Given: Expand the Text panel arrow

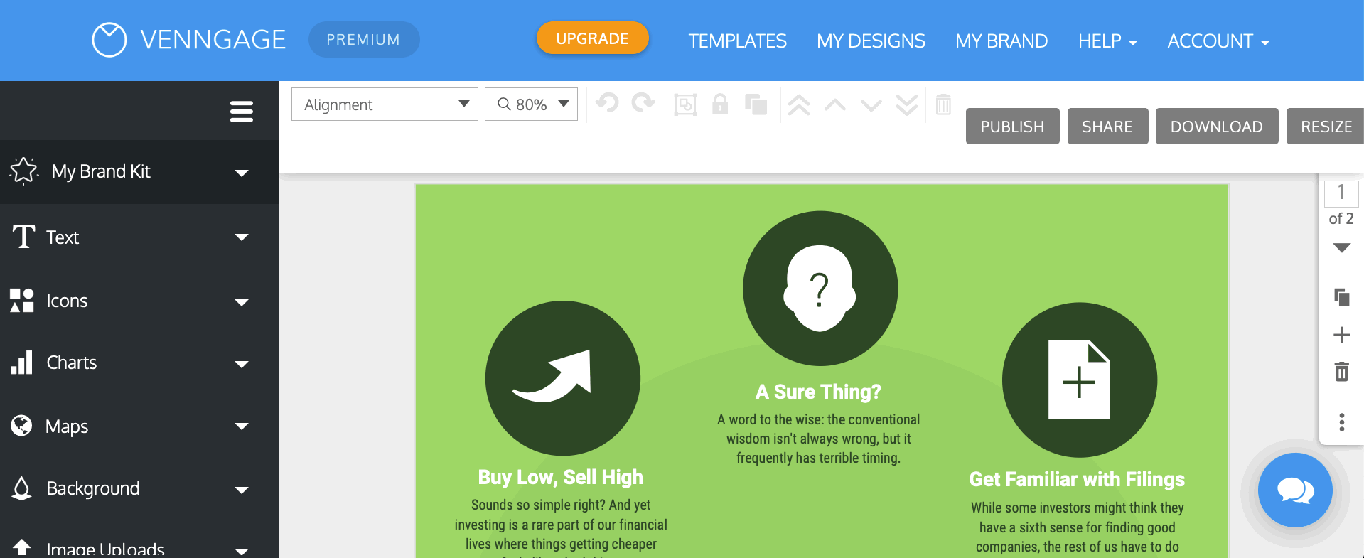Looking at the screenshot, I should coord(242,237).
